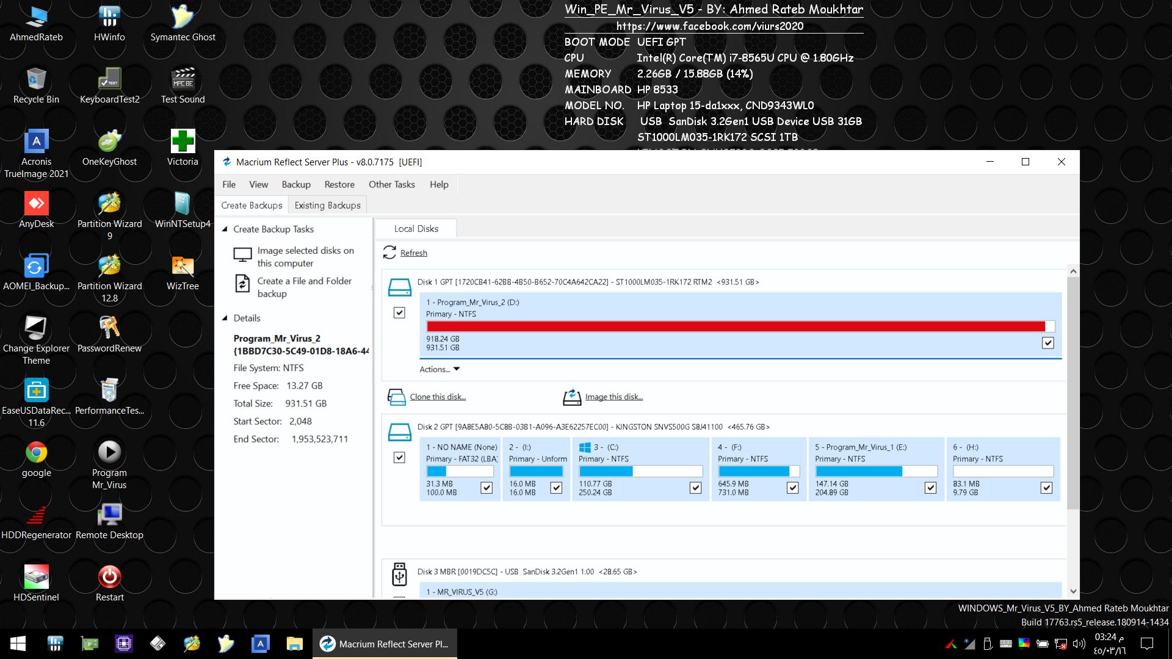Click Image this disk link
Screen dimensions: 1172x659
click(613, 397)
